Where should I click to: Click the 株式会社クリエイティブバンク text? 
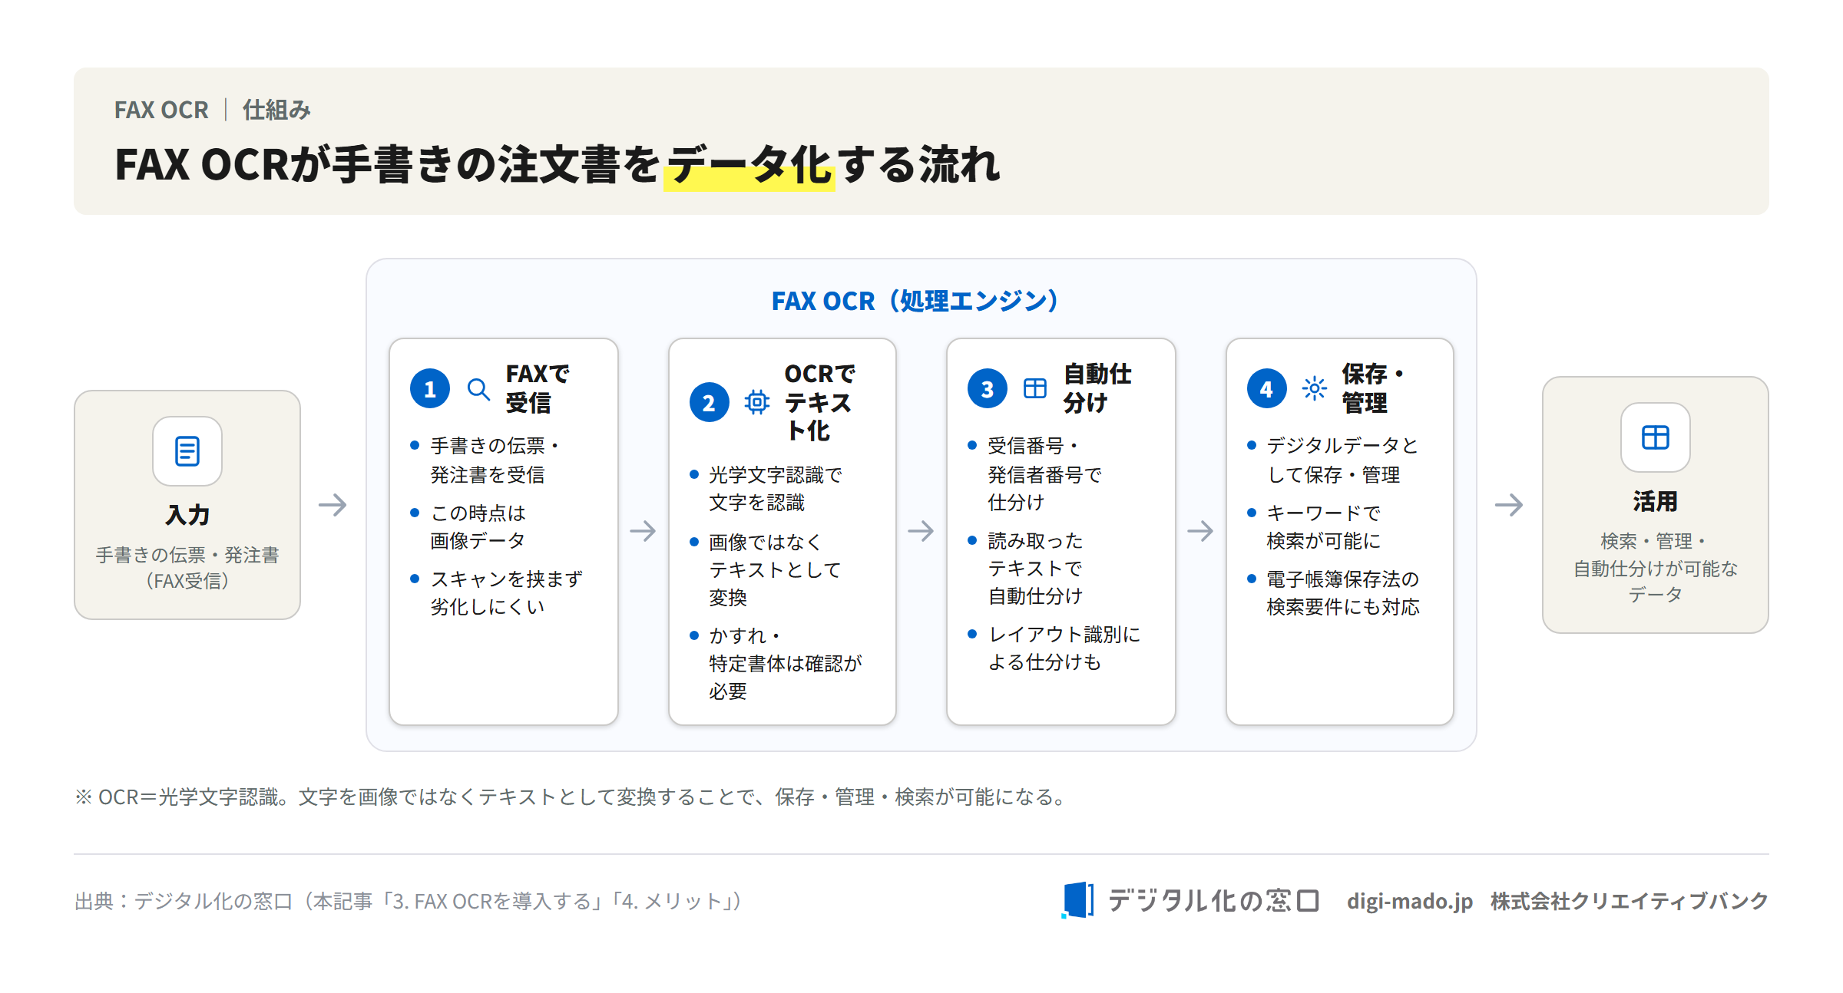1630,901
